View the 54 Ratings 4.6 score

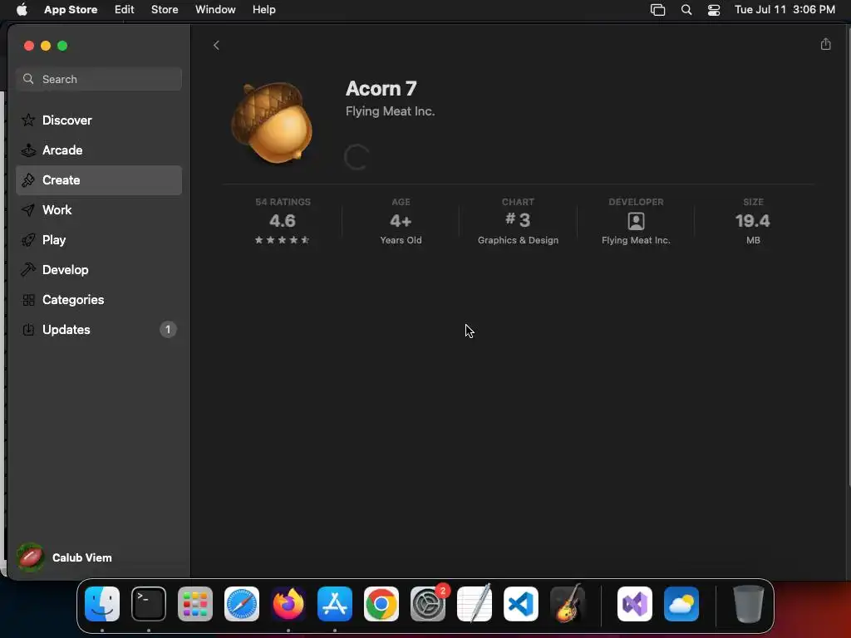[x=283, y=221]
